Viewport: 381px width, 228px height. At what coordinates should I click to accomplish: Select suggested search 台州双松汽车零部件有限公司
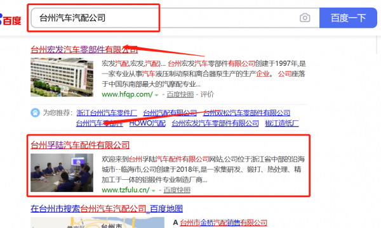coord(246,113)
